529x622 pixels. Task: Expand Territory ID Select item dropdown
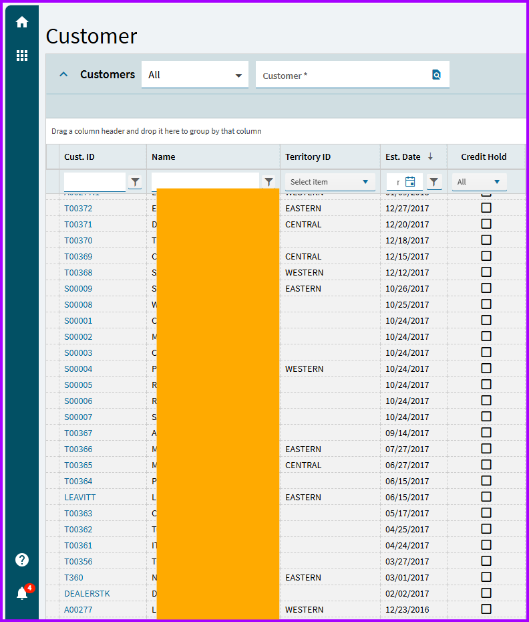click(x=329, y=182)
